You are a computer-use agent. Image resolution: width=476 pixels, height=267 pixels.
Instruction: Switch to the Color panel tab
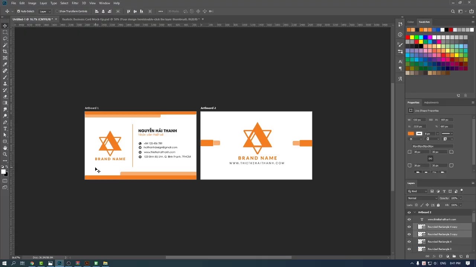(x=411, y=22)
